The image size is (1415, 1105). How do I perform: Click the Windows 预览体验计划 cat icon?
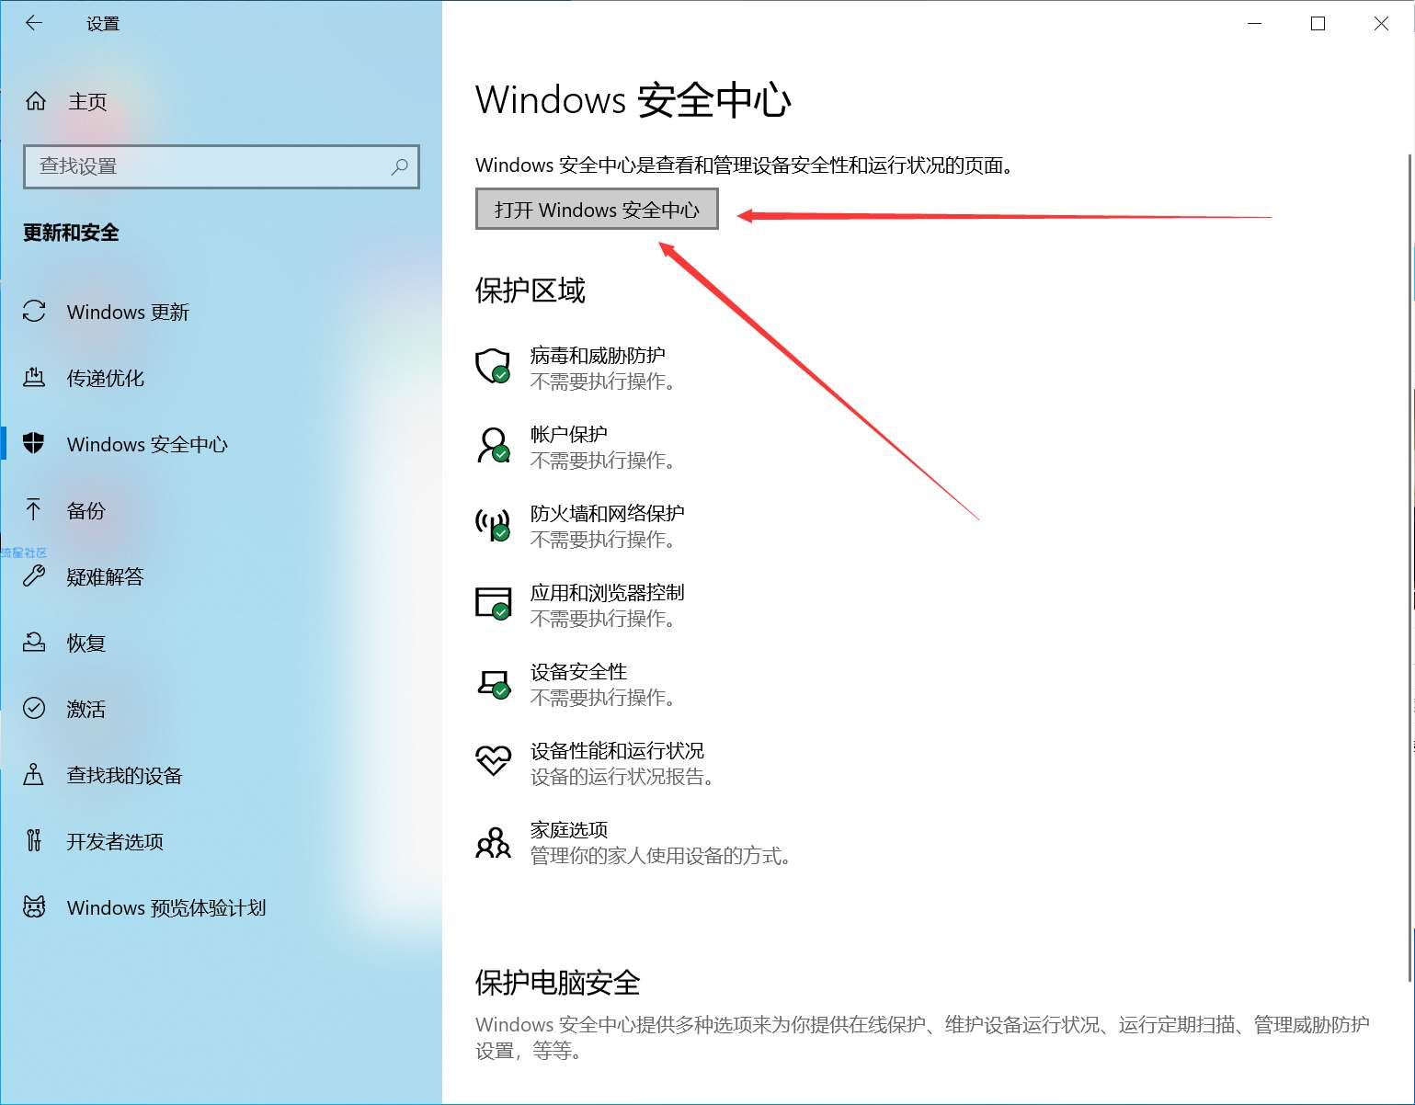[x=34, y=907]
